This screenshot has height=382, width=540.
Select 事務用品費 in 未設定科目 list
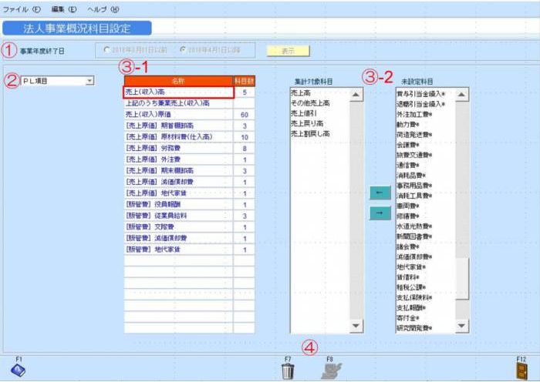(x=414, y=186)
